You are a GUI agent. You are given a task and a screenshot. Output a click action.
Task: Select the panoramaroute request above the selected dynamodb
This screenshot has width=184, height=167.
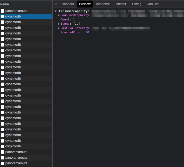[x=26, y=11]
